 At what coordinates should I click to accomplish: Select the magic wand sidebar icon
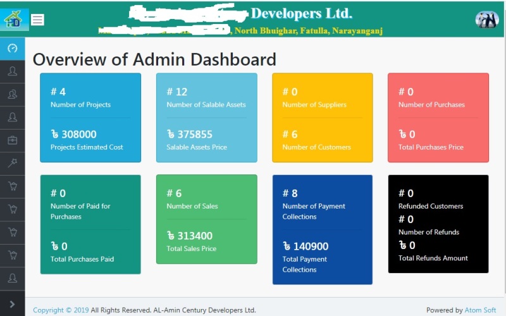point(12,163)
